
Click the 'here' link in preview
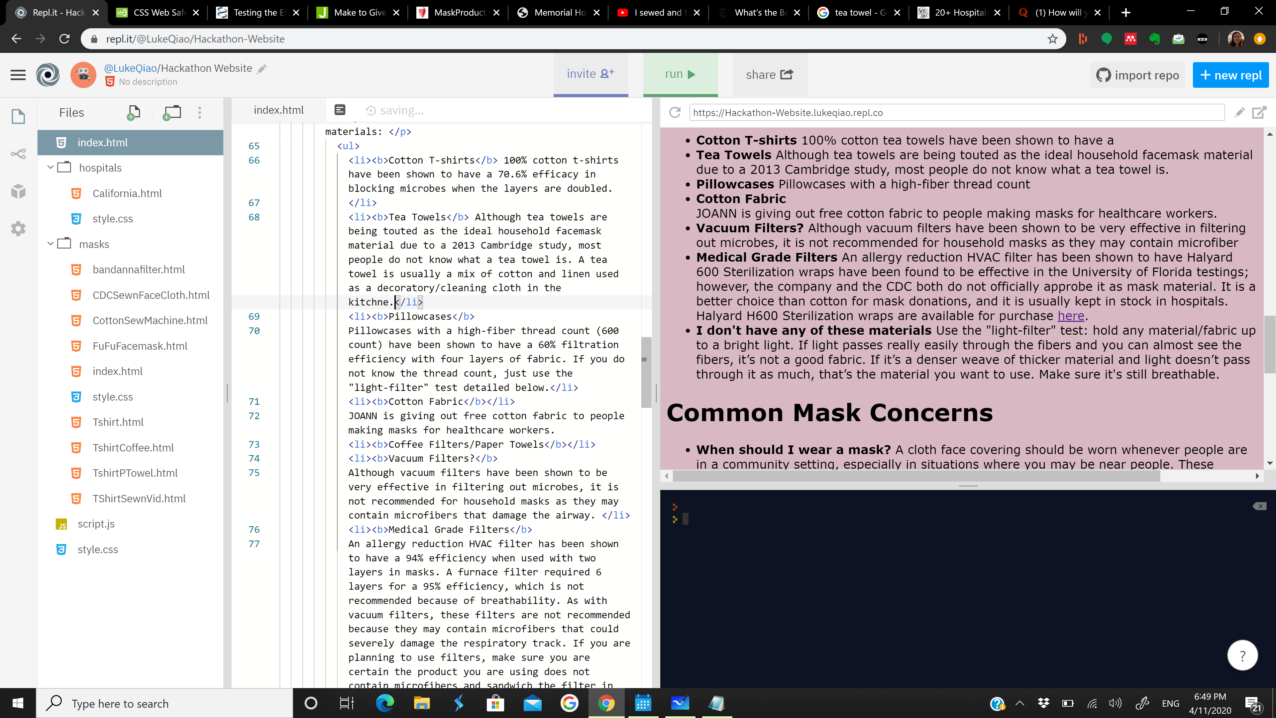pyautogui.click(x=1070, y=316)
